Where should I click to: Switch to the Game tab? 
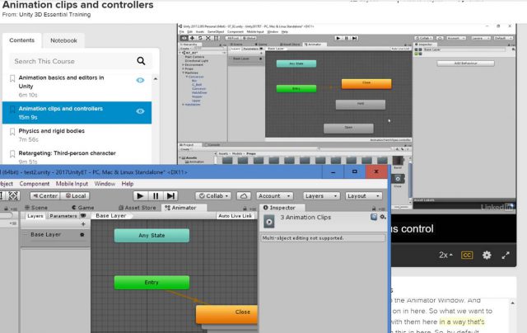[82, 208]
